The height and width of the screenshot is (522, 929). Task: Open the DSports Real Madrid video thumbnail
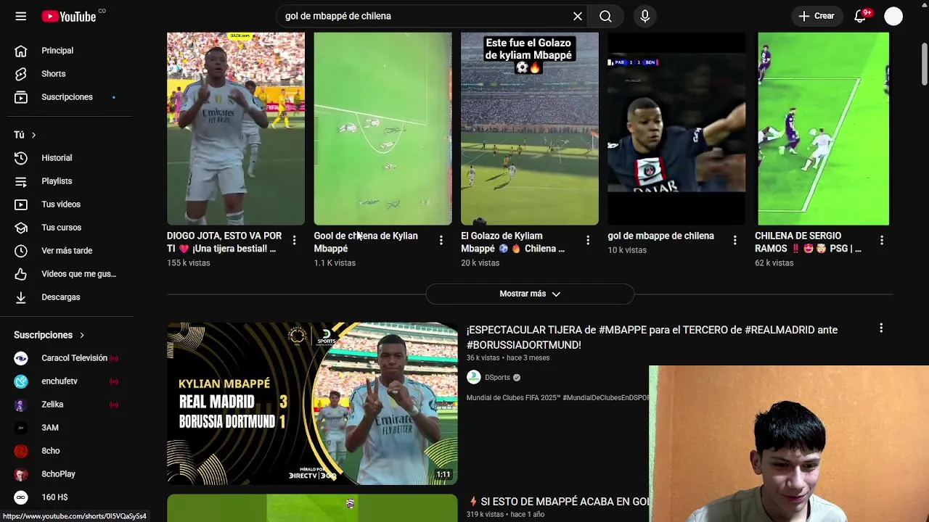pyautogui.click(x=312, y=403)
